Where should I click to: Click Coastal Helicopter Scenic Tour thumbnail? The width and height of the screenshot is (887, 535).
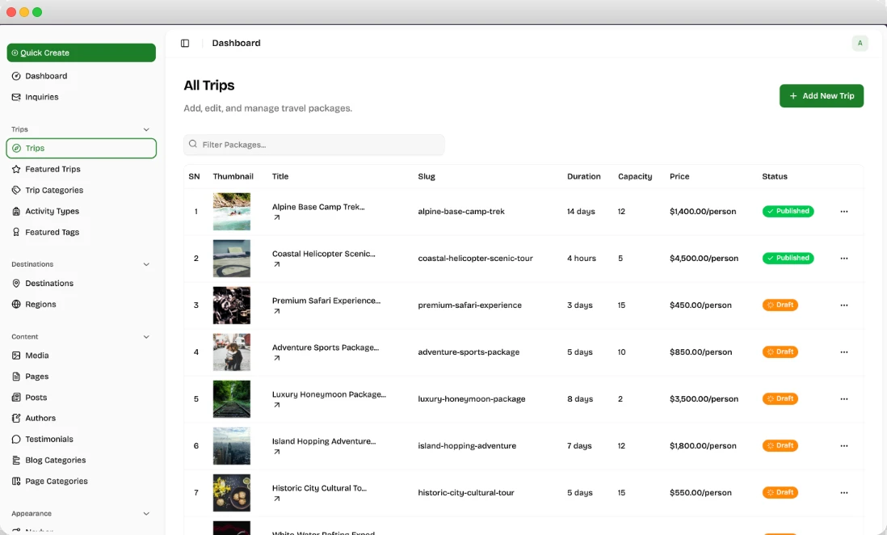pos(231,259)
